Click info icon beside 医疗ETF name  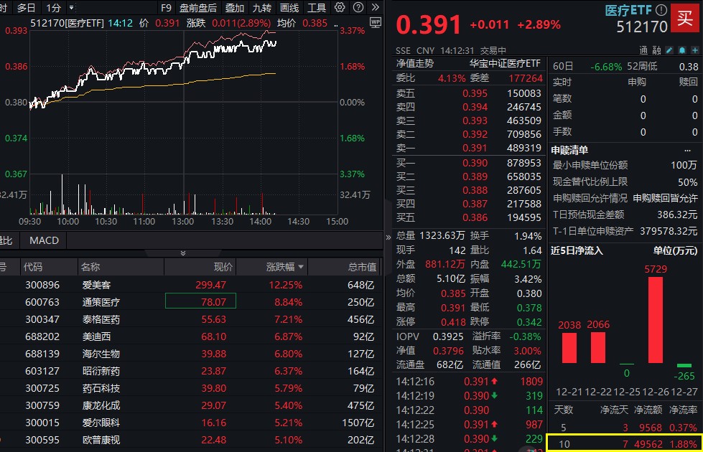pos(661,10)
